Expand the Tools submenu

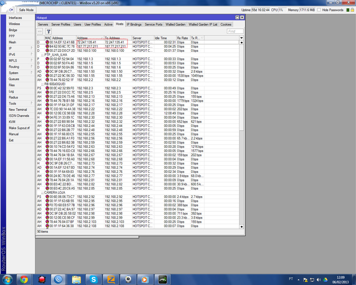(31, 104)
